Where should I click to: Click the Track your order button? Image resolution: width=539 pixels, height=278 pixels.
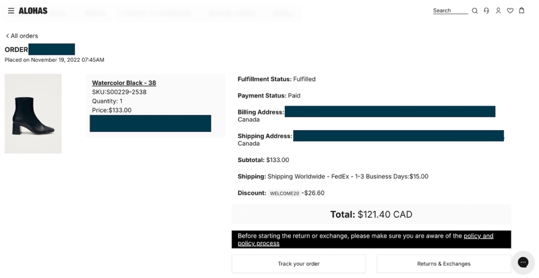(299, 264)
